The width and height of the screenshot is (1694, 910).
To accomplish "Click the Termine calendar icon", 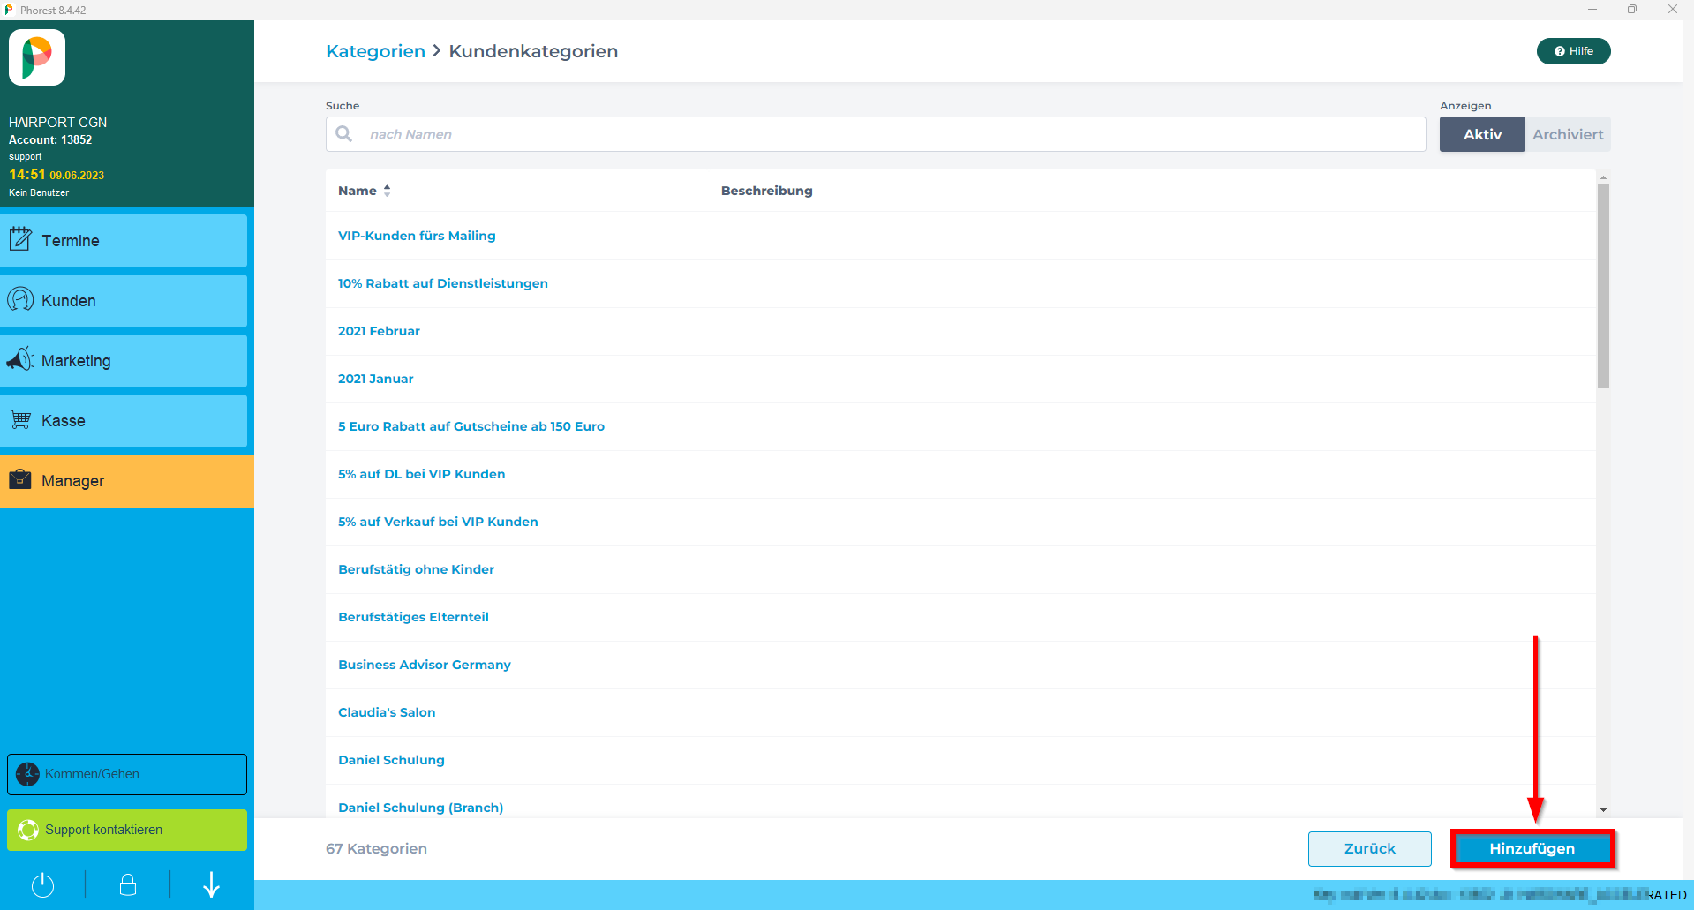I will click(x=20, y=238).
